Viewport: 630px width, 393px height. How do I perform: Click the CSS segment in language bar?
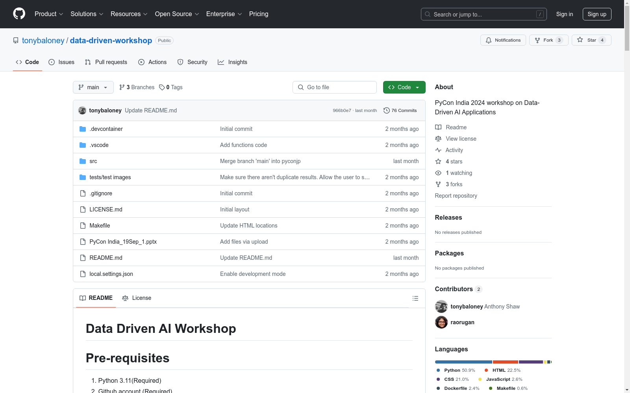click(531, 362)
